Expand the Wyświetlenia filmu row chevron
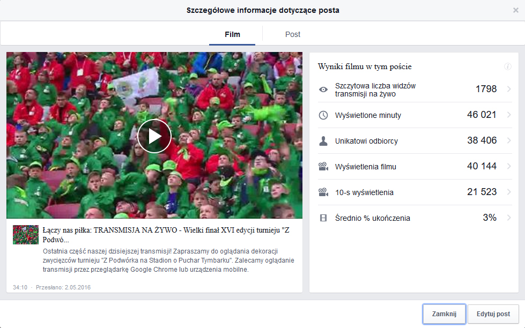The height and width of the screenshot is (328, 525). (508, 166)
